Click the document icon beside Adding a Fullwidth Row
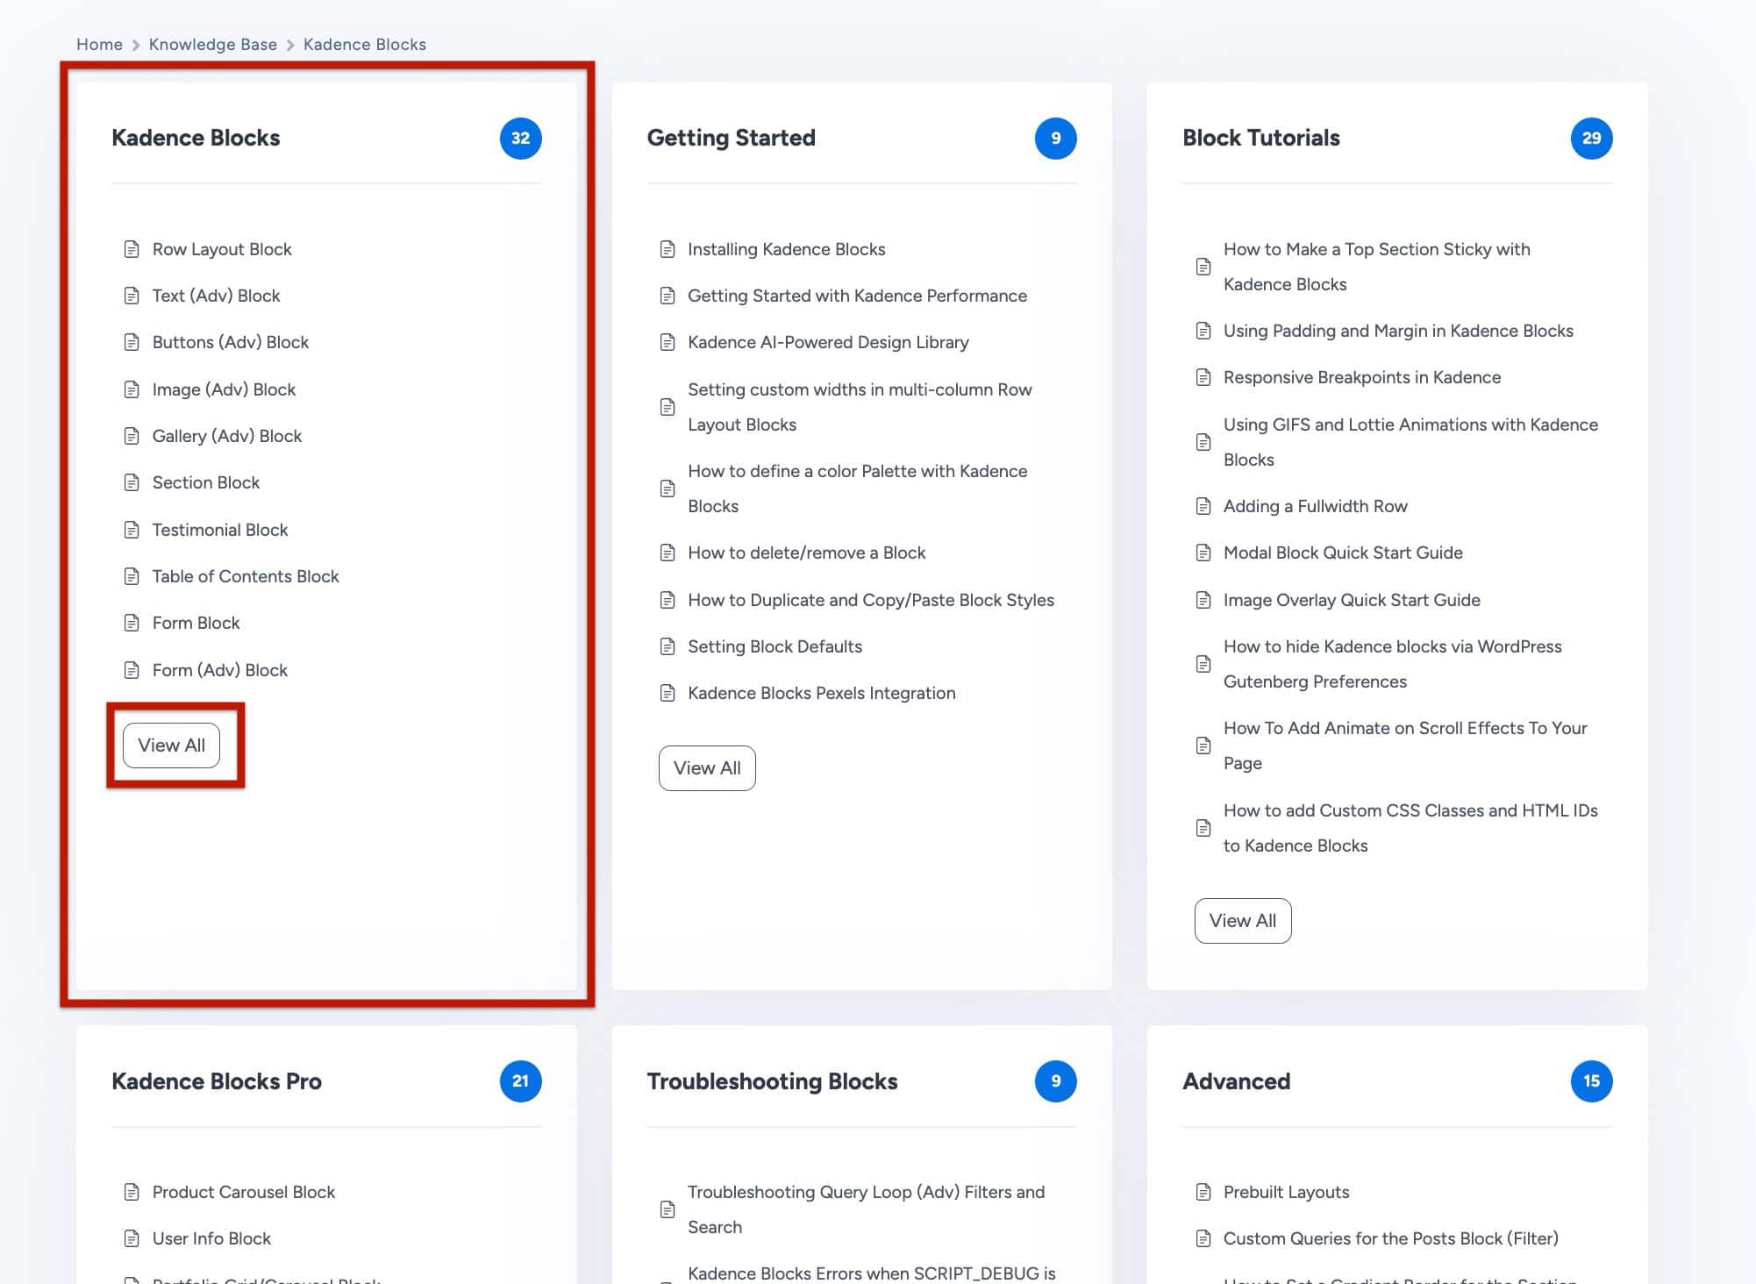 point(1203,506)
